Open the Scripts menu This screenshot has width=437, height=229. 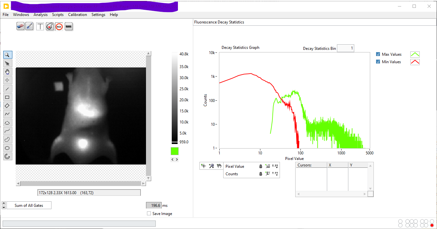[58, 15]
